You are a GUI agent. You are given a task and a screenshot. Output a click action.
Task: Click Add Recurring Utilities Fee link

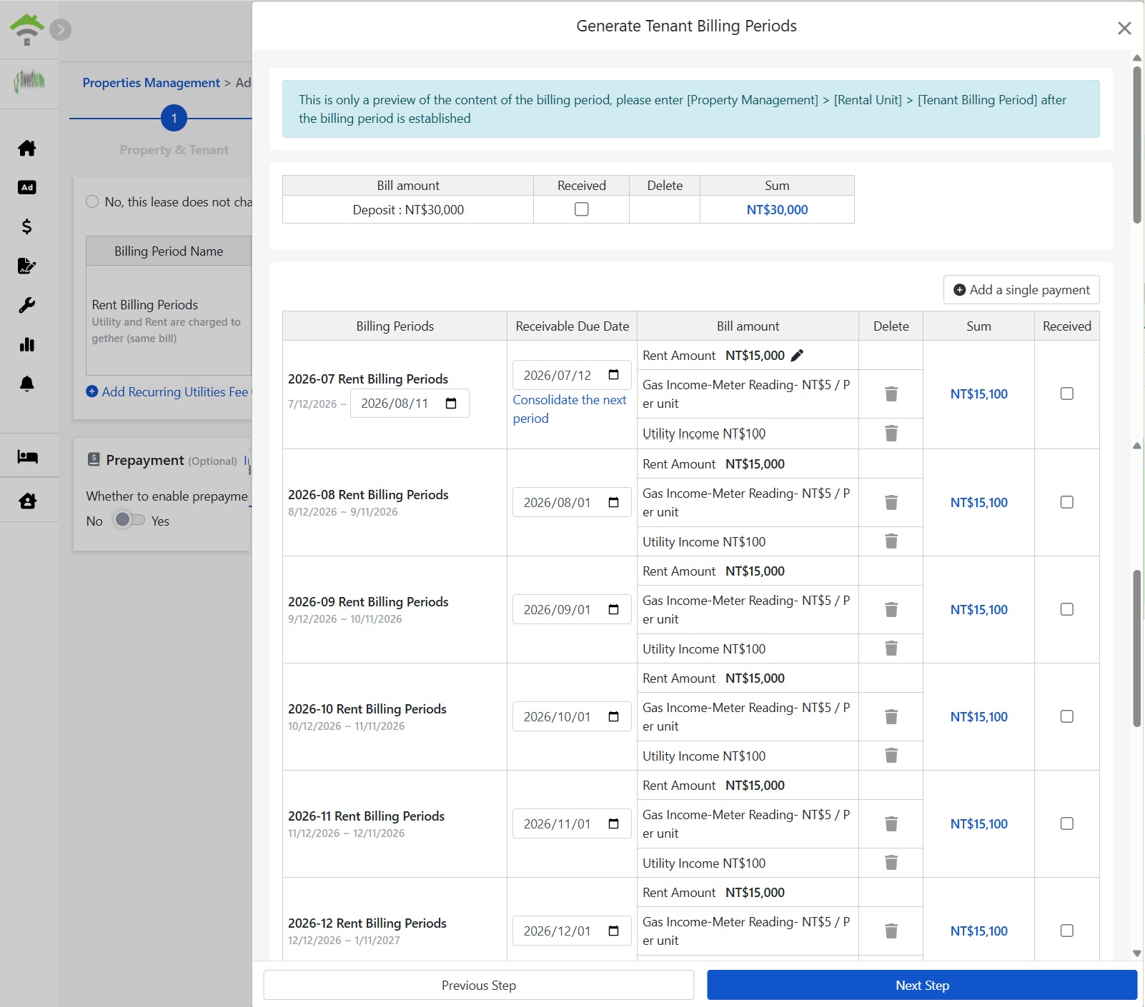click(167, 391)
